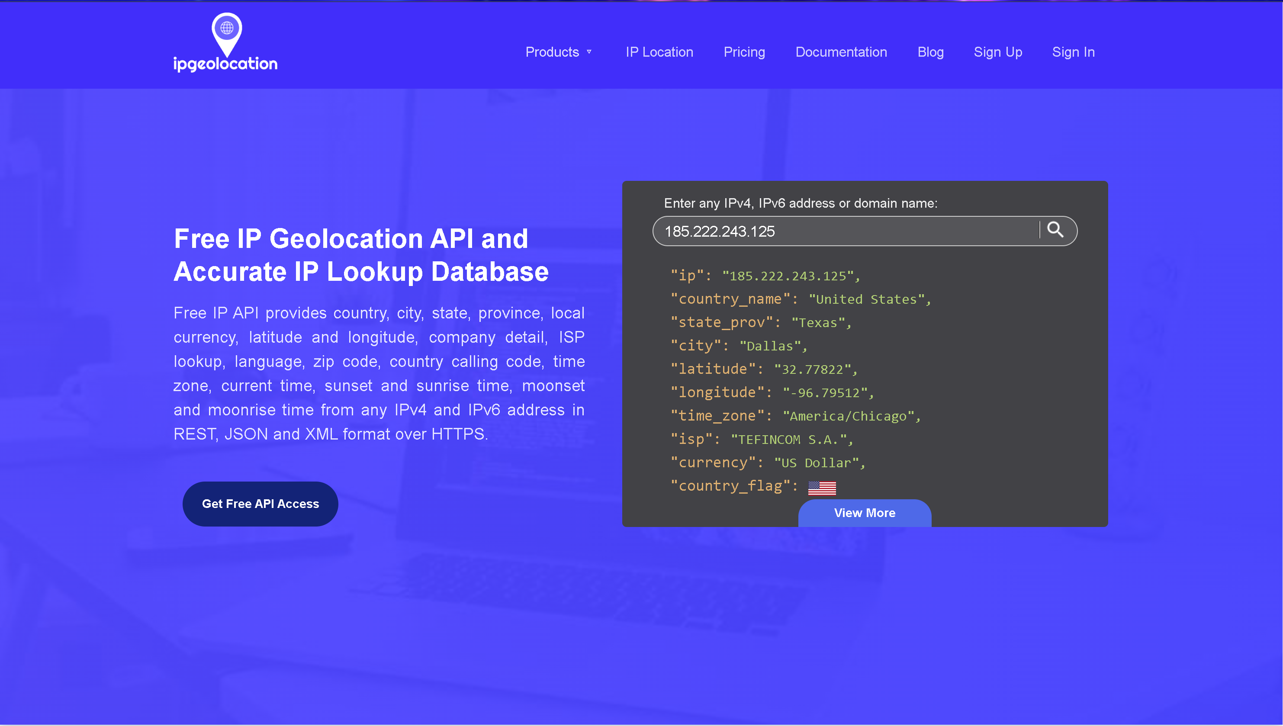Click the View More button
The width and height of the screenshot is (1283, 726).
point(864,513)
